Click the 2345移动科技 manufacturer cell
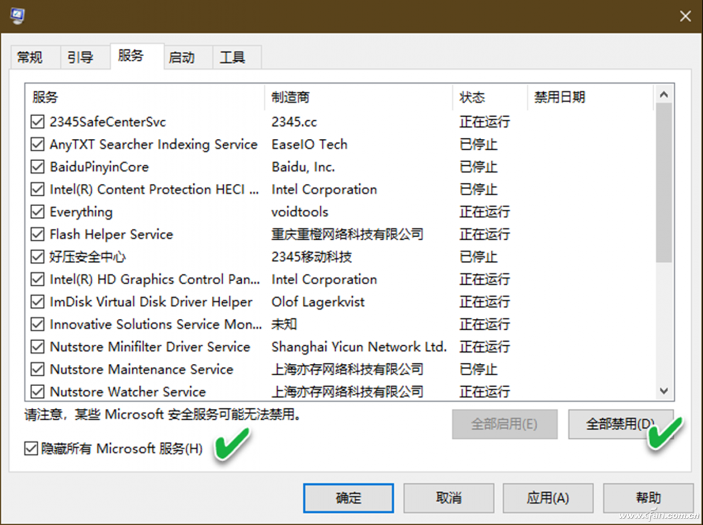Screen dimensions: 703x525 312,257
